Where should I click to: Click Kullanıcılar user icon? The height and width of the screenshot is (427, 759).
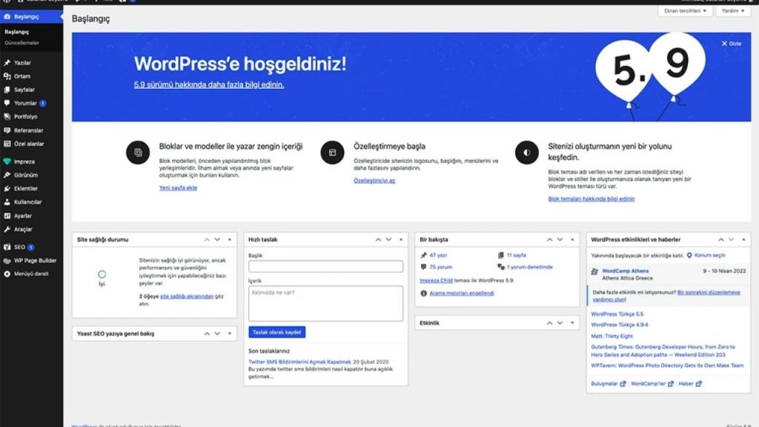[x=7, y=202]
